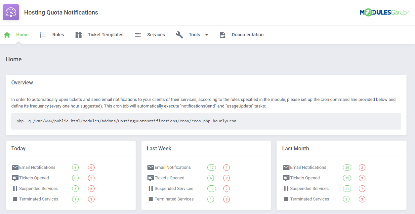The height and width of the screenshot is (214, 415).
Task: Click the Services hamburger icon
Action: click(x=138, y=34)
